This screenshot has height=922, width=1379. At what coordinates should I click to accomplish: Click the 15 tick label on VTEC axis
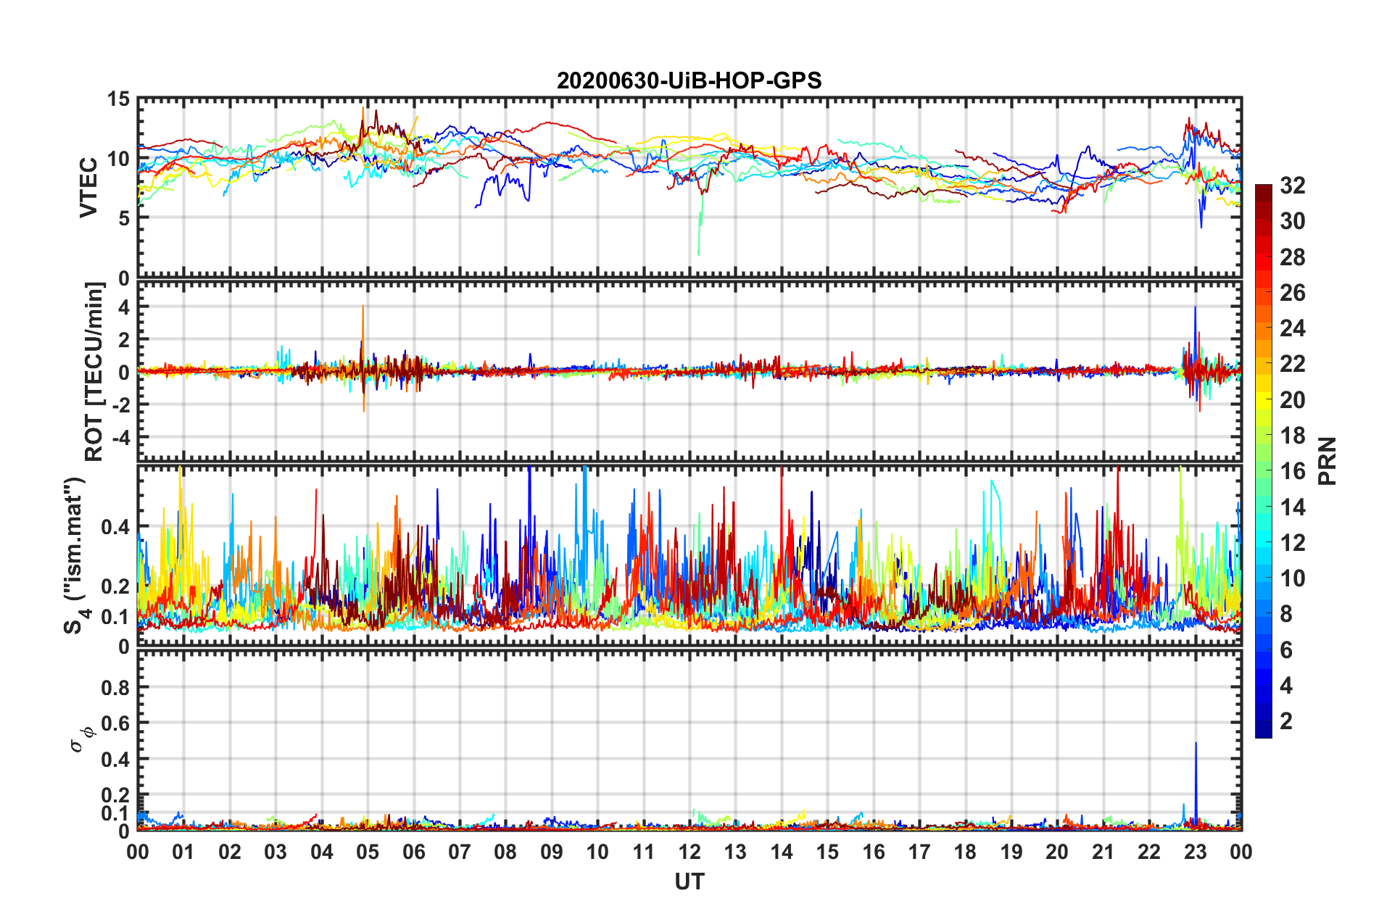coord(119,99)
